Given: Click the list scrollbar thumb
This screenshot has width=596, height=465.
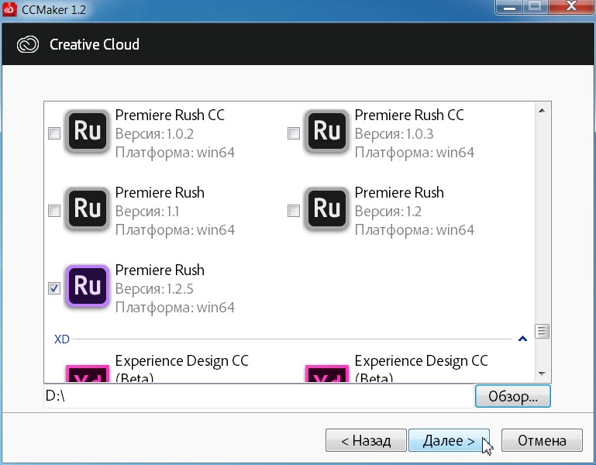Looking at the screenshot, I should click(x=542, y=331).
